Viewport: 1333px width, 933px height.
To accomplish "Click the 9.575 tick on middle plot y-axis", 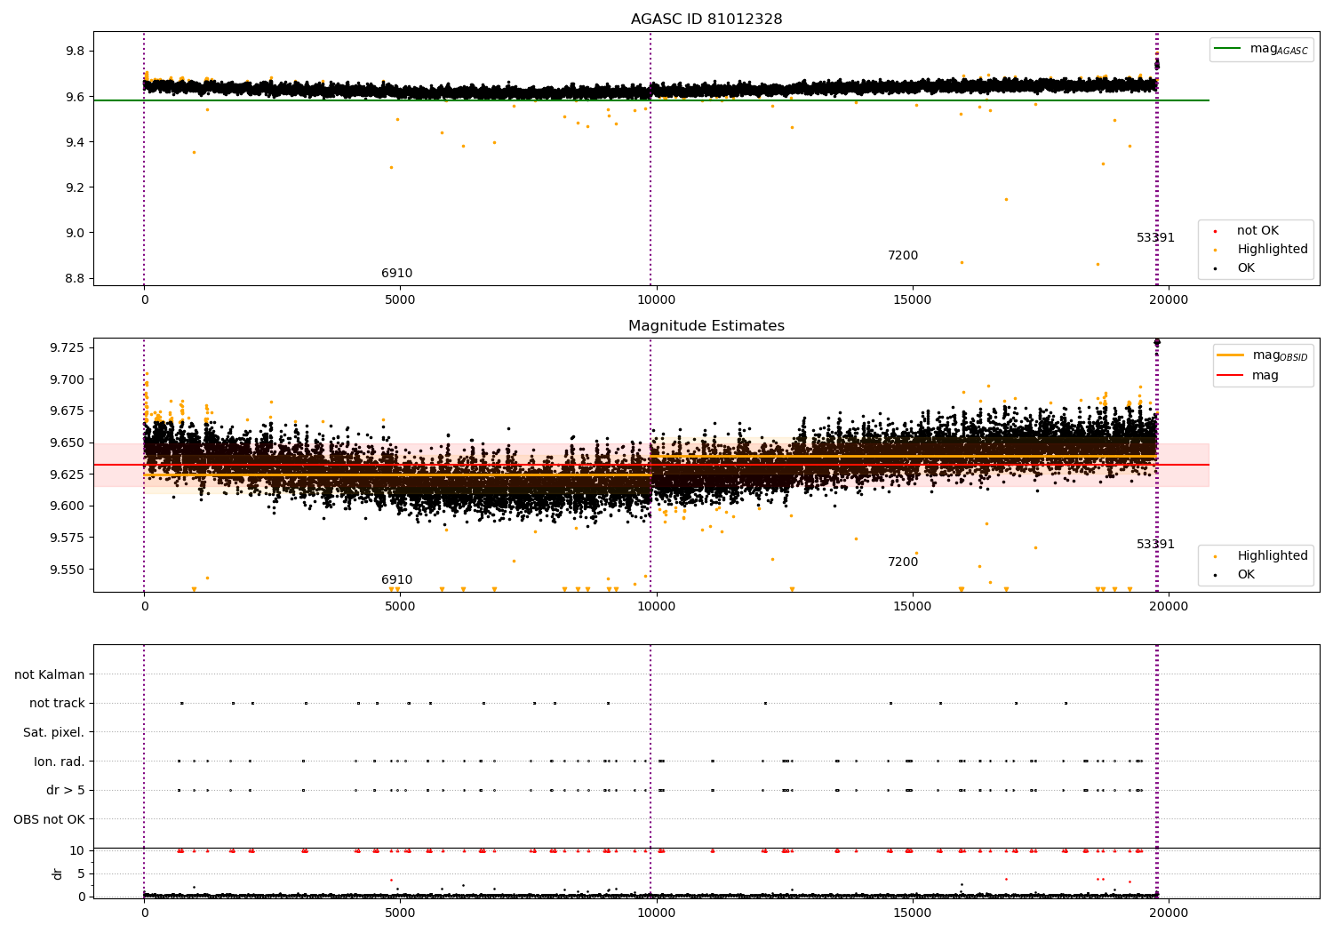I will [68, 538].
